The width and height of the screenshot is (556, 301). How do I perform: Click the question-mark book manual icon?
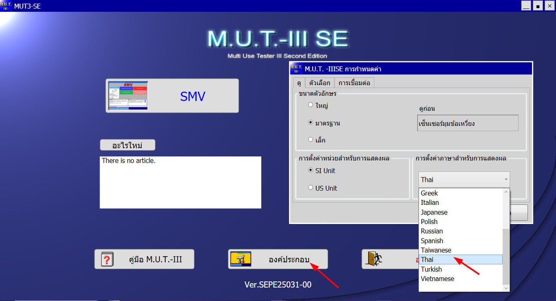coord(107,259)
